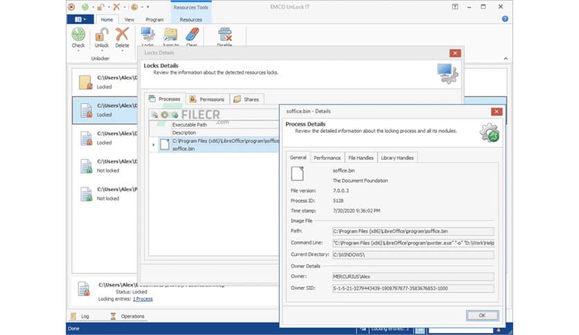Switch to the View ribbon tab
The height and width of the screenshot is (335, 579).
[130, 19]
